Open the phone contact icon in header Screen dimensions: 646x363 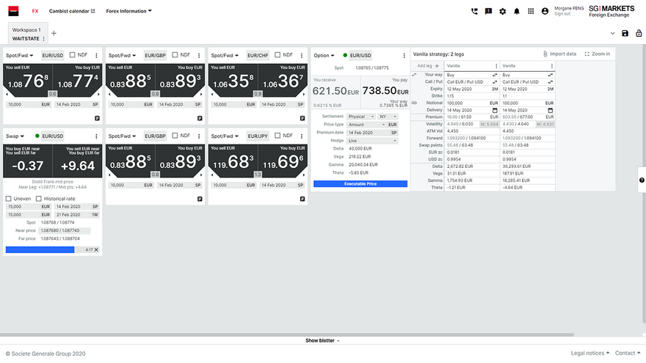click(474, 12)
